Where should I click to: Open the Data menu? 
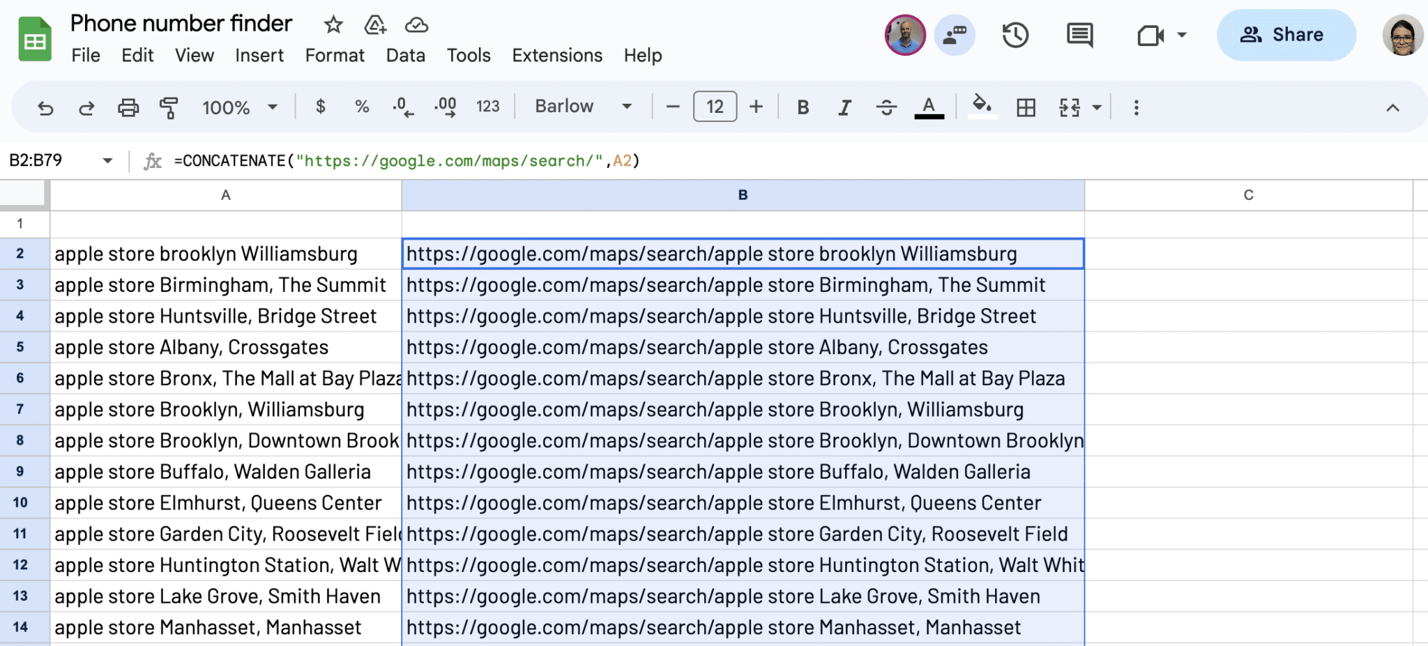coord(405,55)
